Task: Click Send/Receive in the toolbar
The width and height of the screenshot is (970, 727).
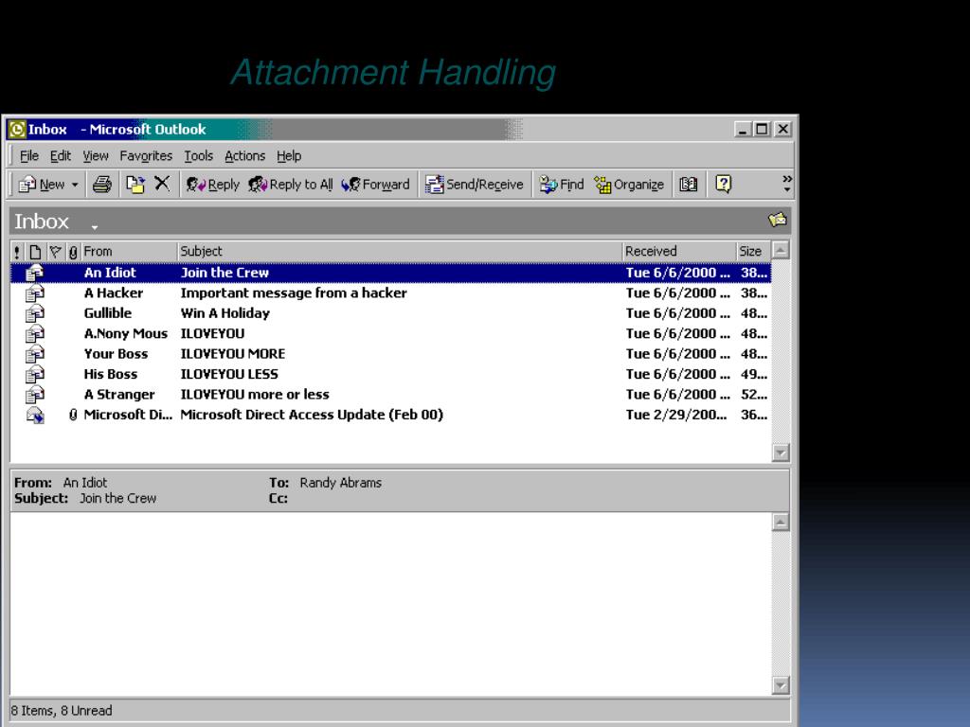Action: (x=474, y=185)
